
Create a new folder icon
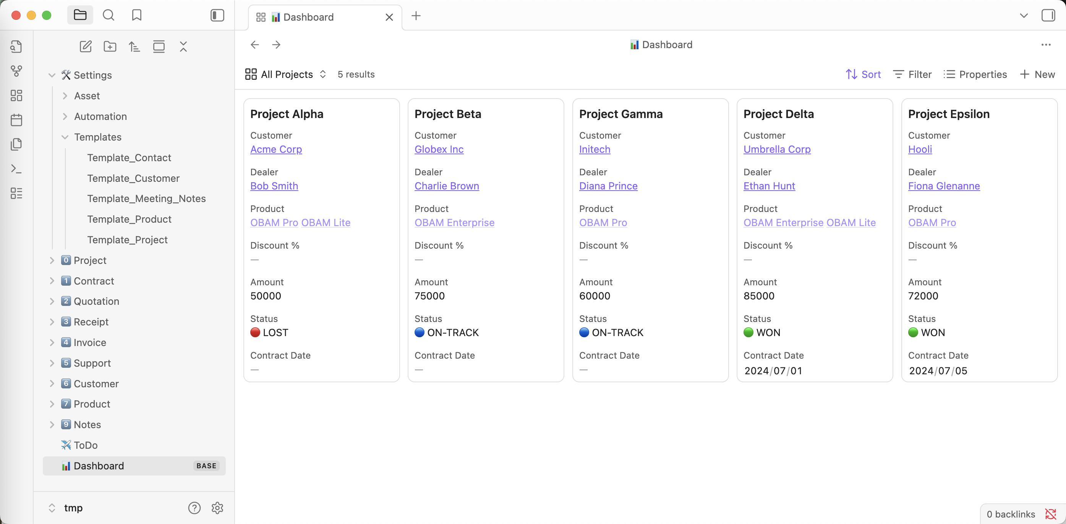click(x=110, y=46)
